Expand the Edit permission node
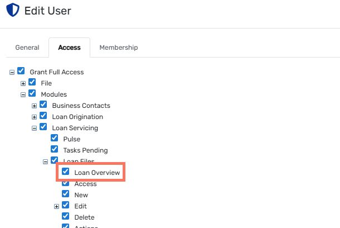340x228 pixels. 56,206
